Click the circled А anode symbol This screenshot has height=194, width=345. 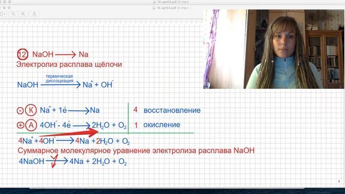click(x=31, y=125)
